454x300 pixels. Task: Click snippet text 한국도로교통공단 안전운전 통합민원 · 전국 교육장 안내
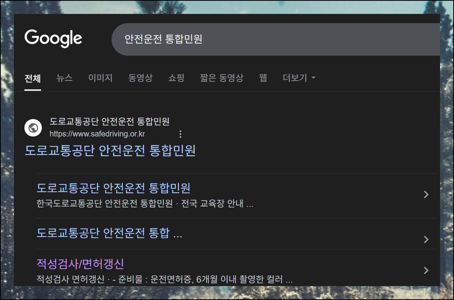coord(145,203)
